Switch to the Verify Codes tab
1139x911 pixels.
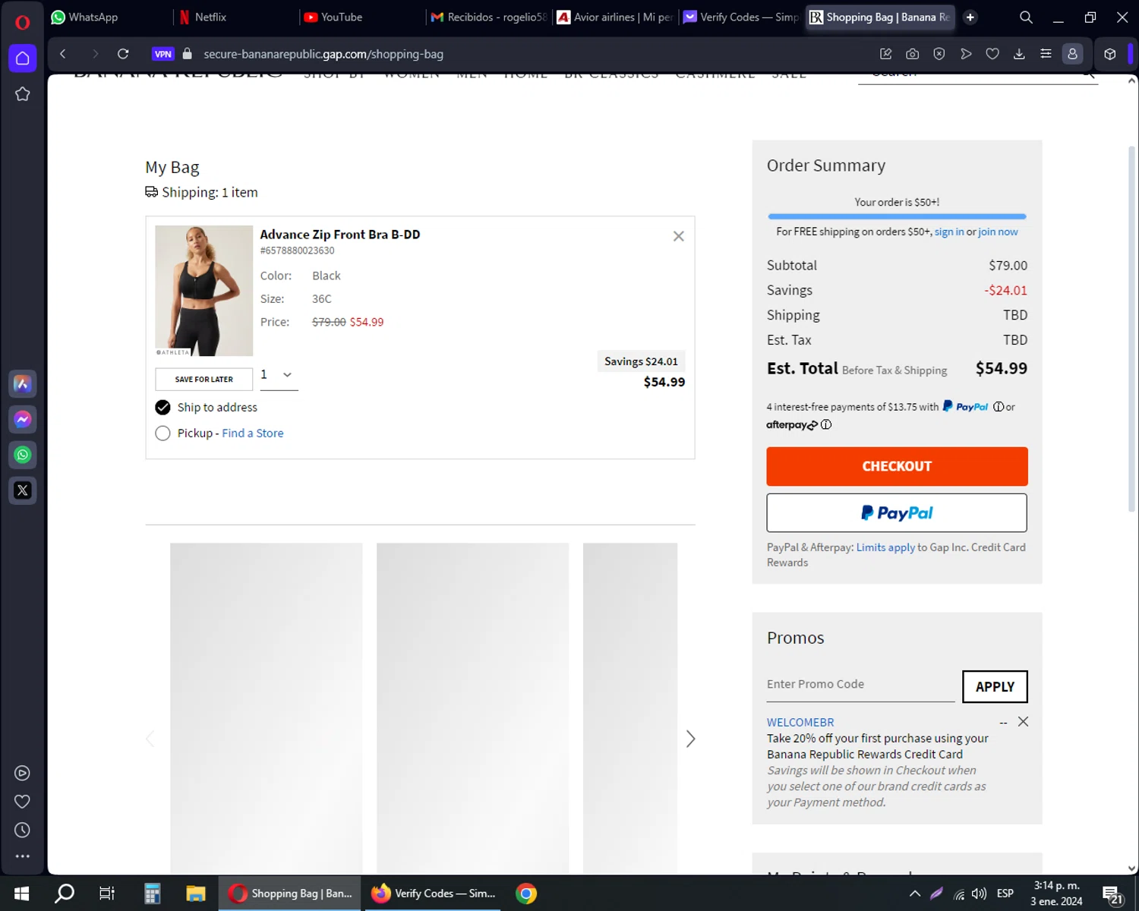tap(740, 17)
